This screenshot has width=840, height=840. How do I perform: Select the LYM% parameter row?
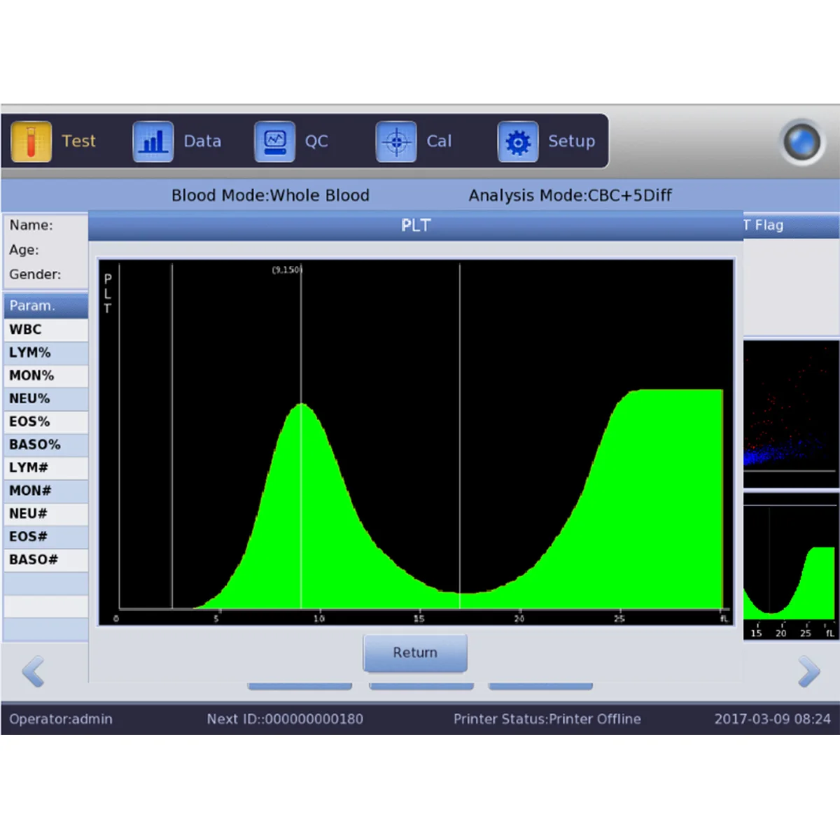45,353
